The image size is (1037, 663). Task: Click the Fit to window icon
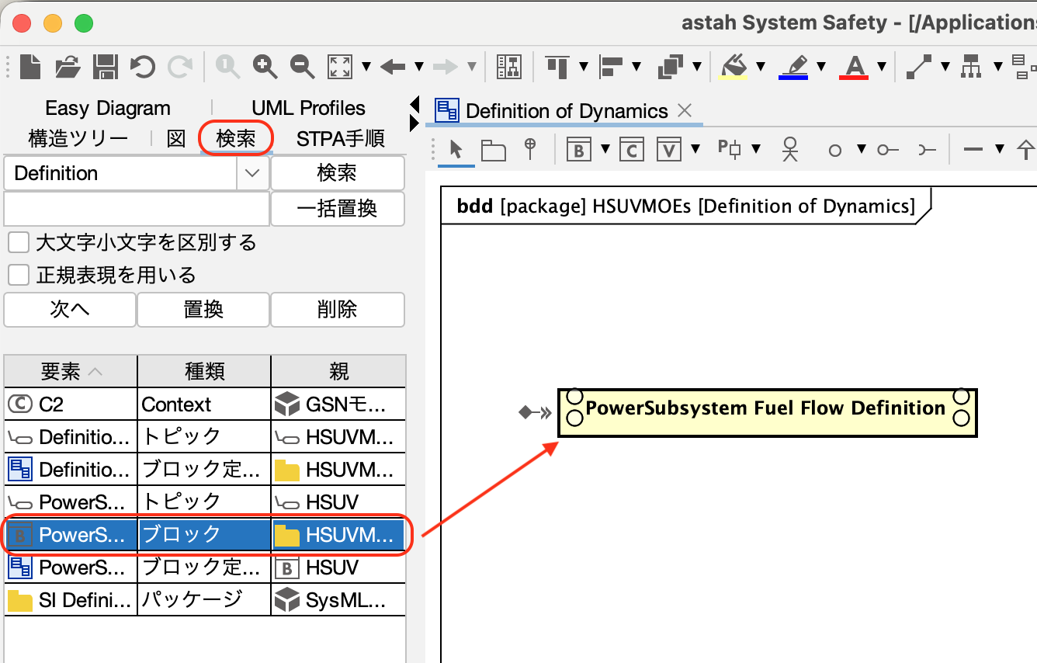(x=339, y=67)
